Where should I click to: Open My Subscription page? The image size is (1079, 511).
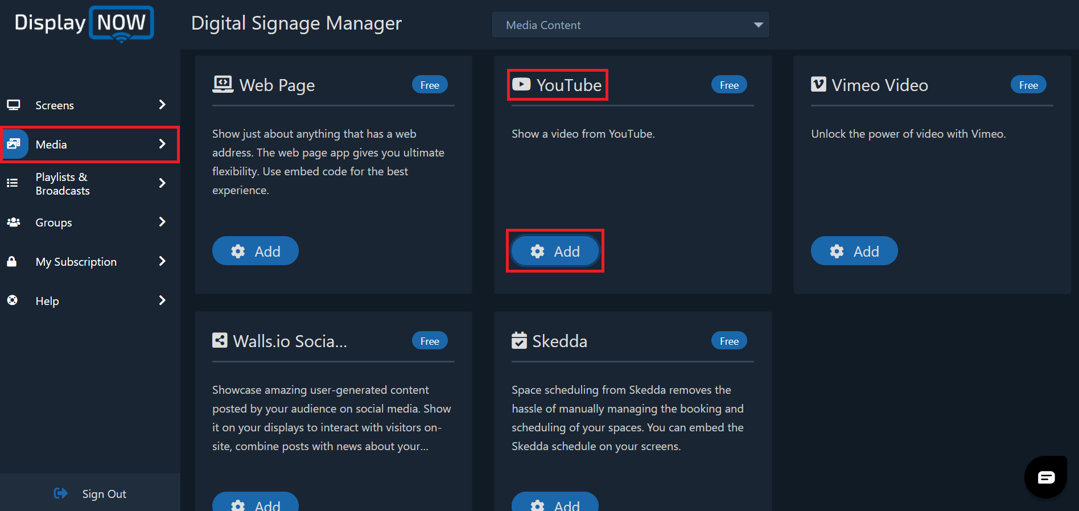click(x=90, y=262)
